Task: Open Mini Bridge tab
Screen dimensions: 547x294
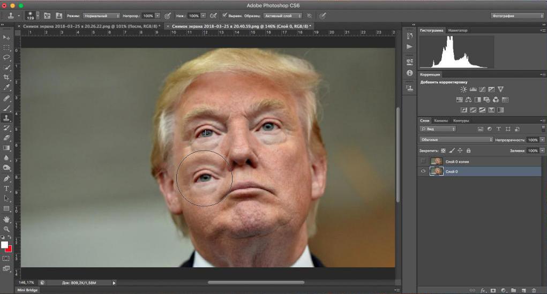Action: click(27, 290)
